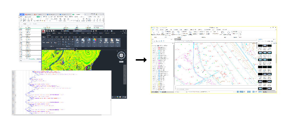Select the Circle tool in AutoCAD ribbon
The width and height of the screenshot is (287, 127).
52,40
